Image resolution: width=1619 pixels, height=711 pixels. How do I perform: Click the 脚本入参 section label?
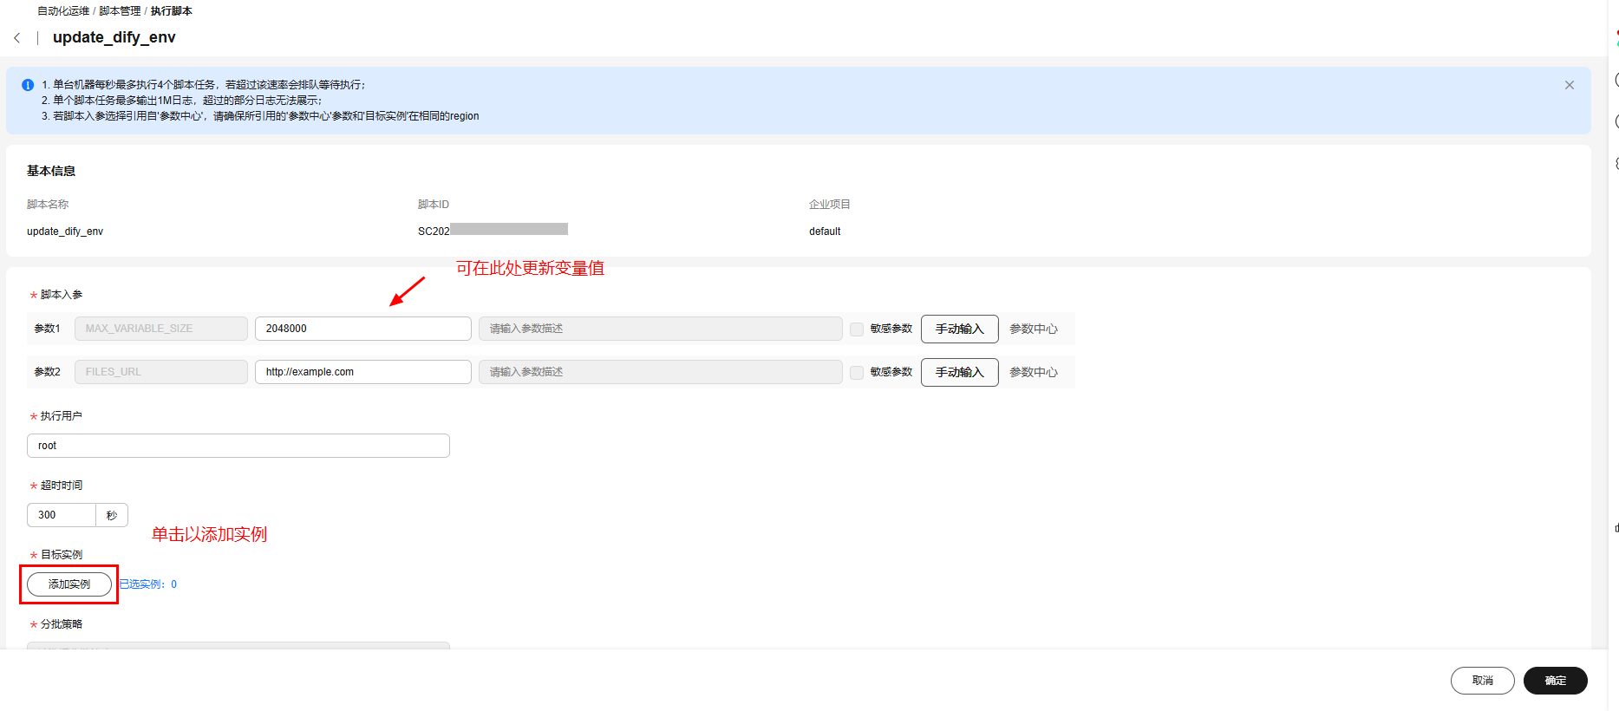62,295
